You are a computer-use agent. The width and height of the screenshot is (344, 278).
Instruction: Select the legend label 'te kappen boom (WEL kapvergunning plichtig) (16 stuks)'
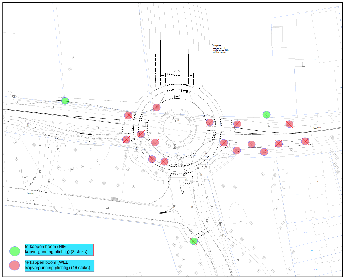coord(60,266)
